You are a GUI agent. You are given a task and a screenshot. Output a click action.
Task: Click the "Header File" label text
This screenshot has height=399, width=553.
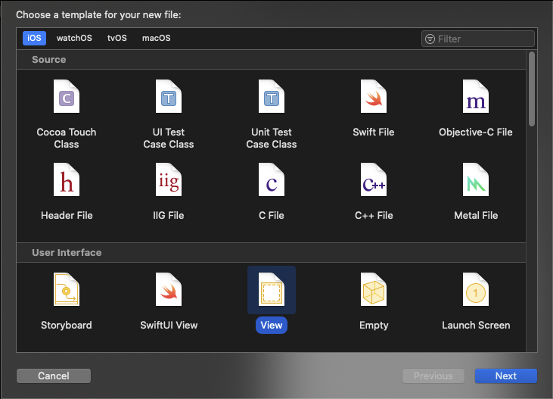(67, 215)
